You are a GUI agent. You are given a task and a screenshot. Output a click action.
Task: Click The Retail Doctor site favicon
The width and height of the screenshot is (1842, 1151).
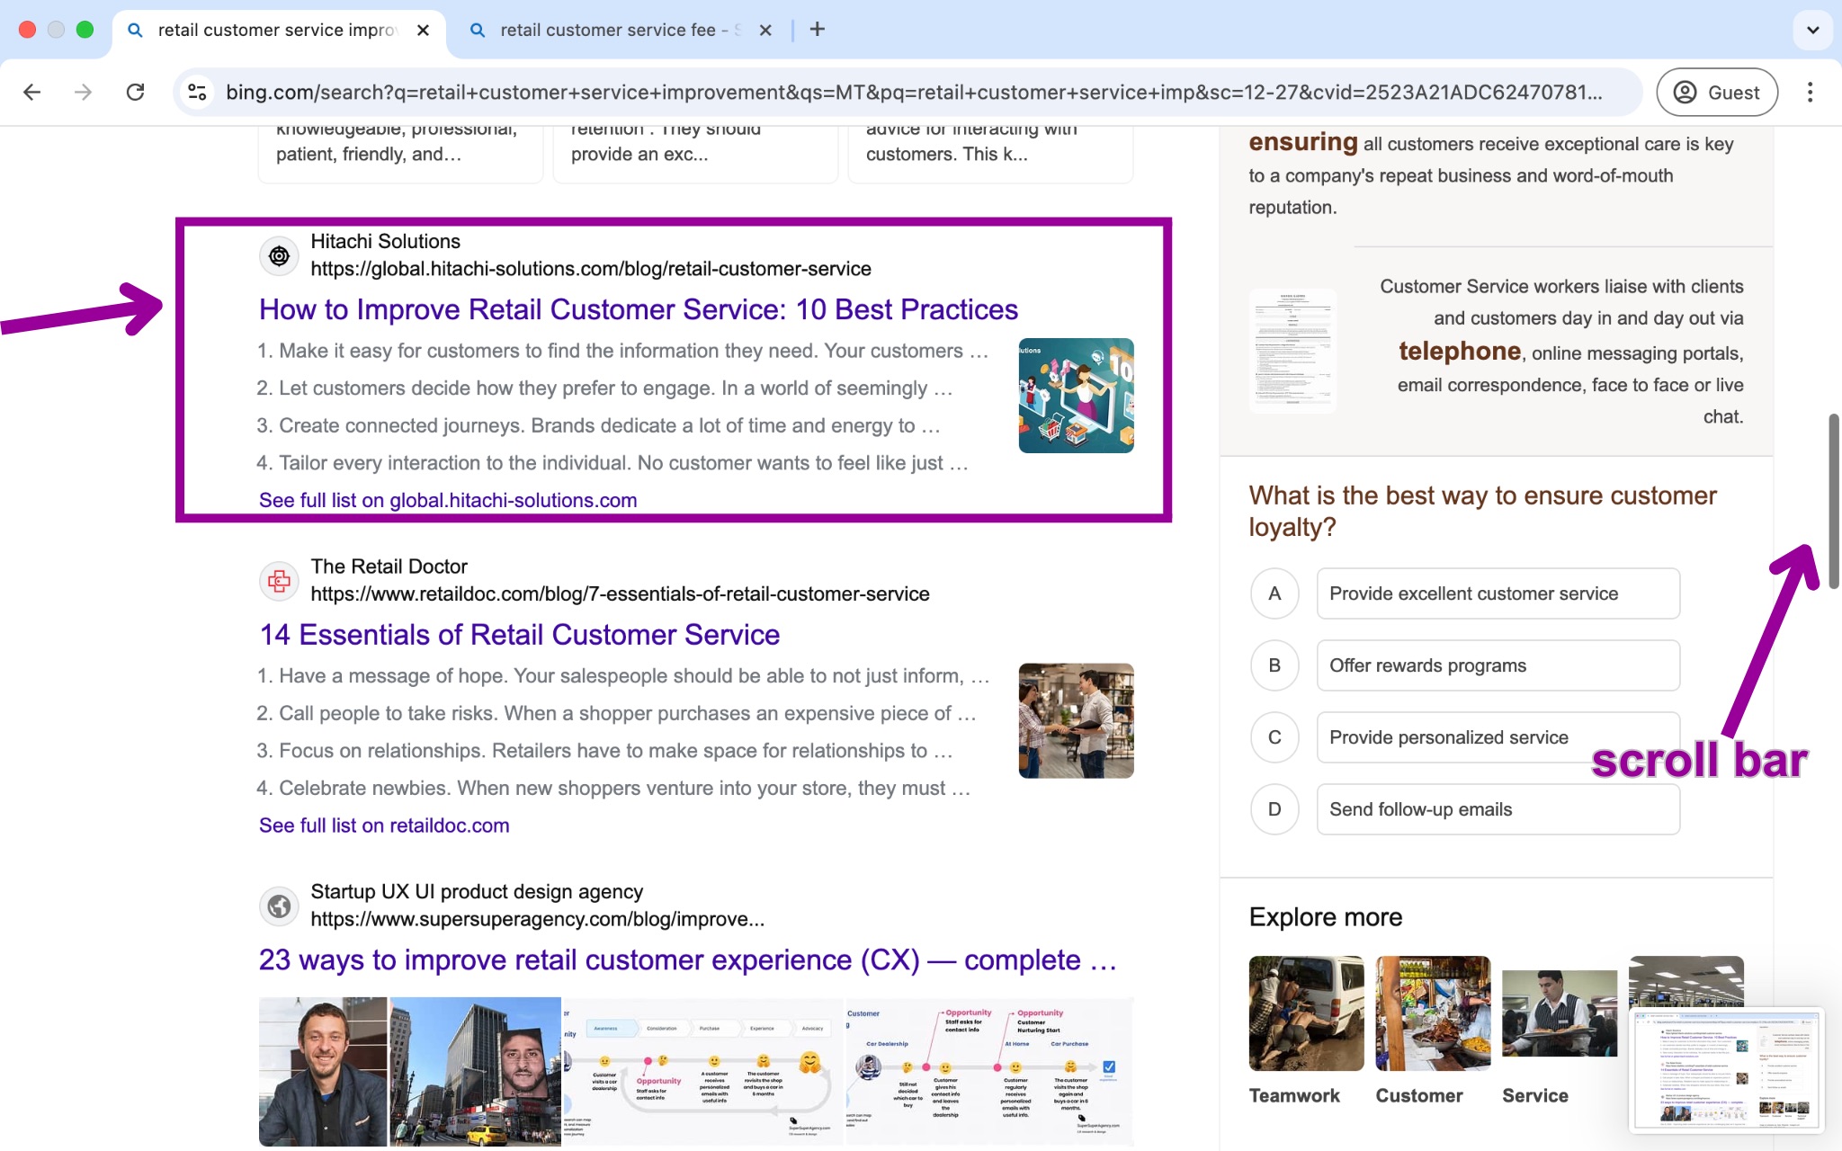(280, 581)
